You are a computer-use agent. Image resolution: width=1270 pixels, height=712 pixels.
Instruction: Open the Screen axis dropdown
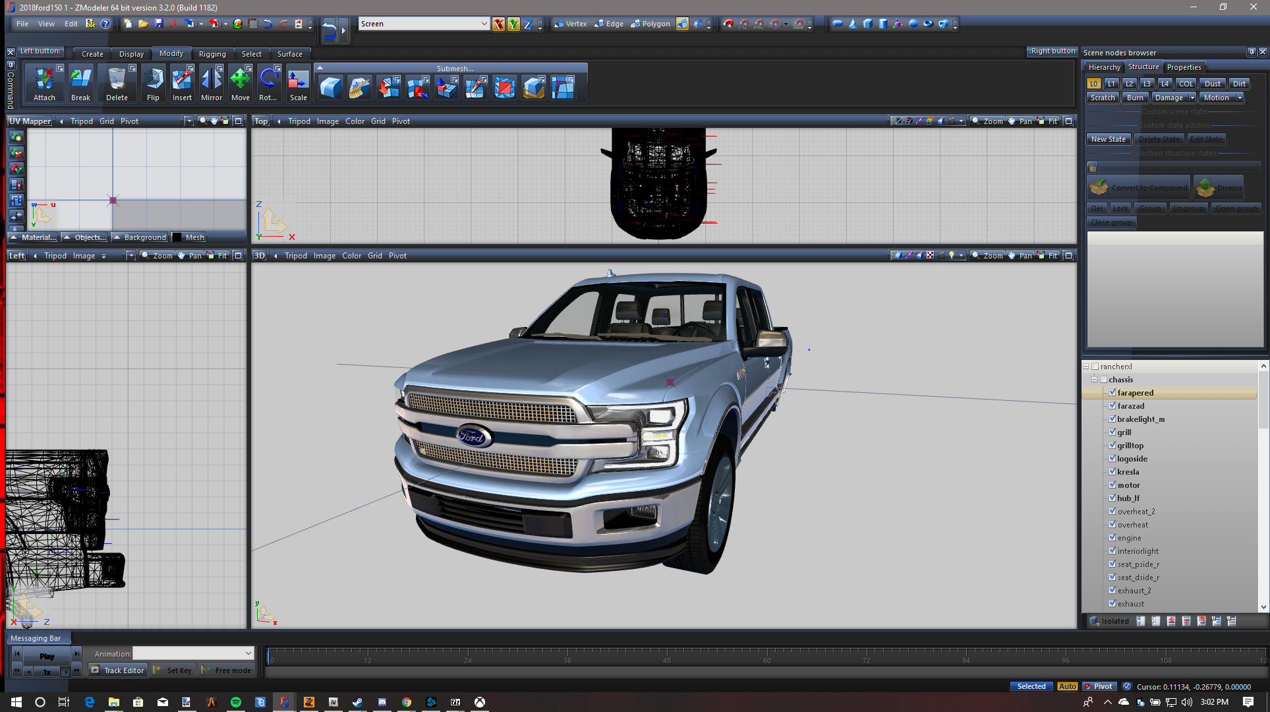[x=484, y=24]
